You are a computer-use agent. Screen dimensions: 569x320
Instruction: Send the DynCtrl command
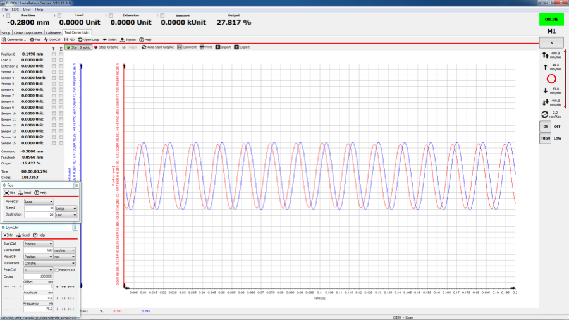[23, 235]
